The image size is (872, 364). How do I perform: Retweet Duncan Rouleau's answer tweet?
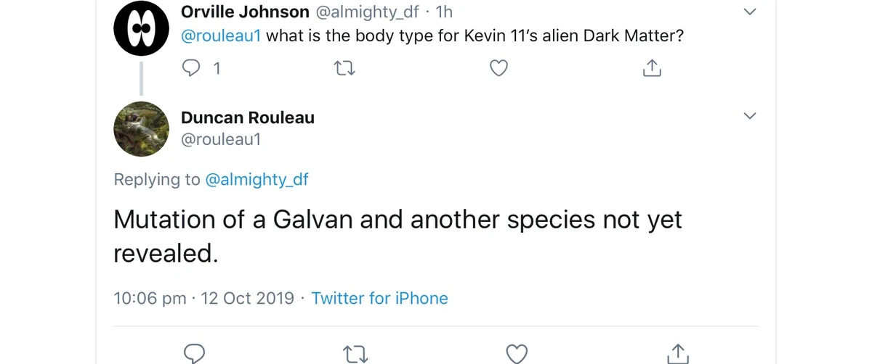pyautogui.click(x=355, y=353)
